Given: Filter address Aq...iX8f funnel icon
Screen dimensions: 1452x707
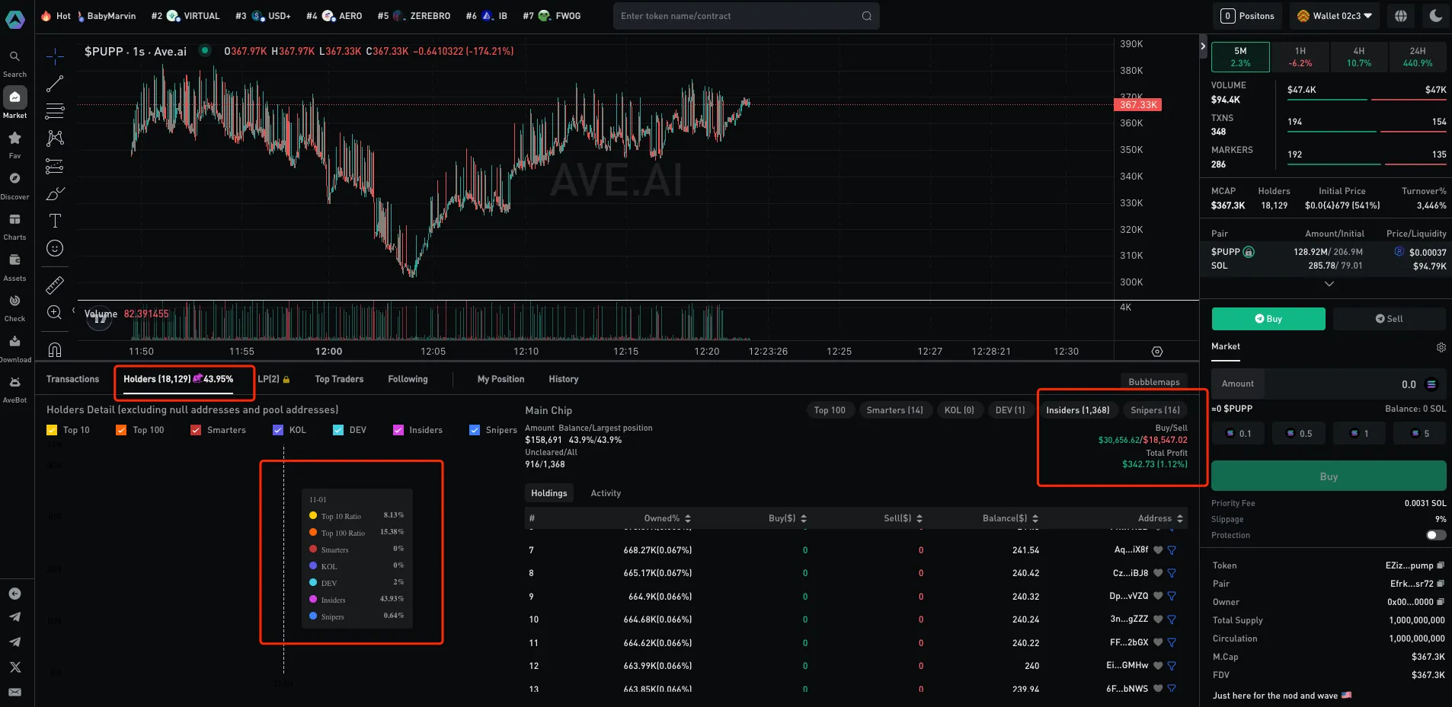Looking at the screenshot, I should [1172, 549].
